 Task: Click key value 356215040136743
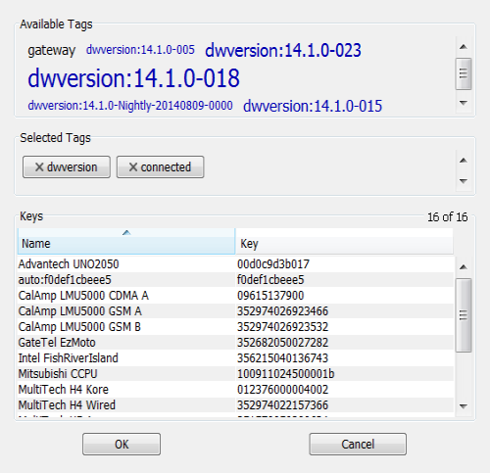[x=282, y=358]
